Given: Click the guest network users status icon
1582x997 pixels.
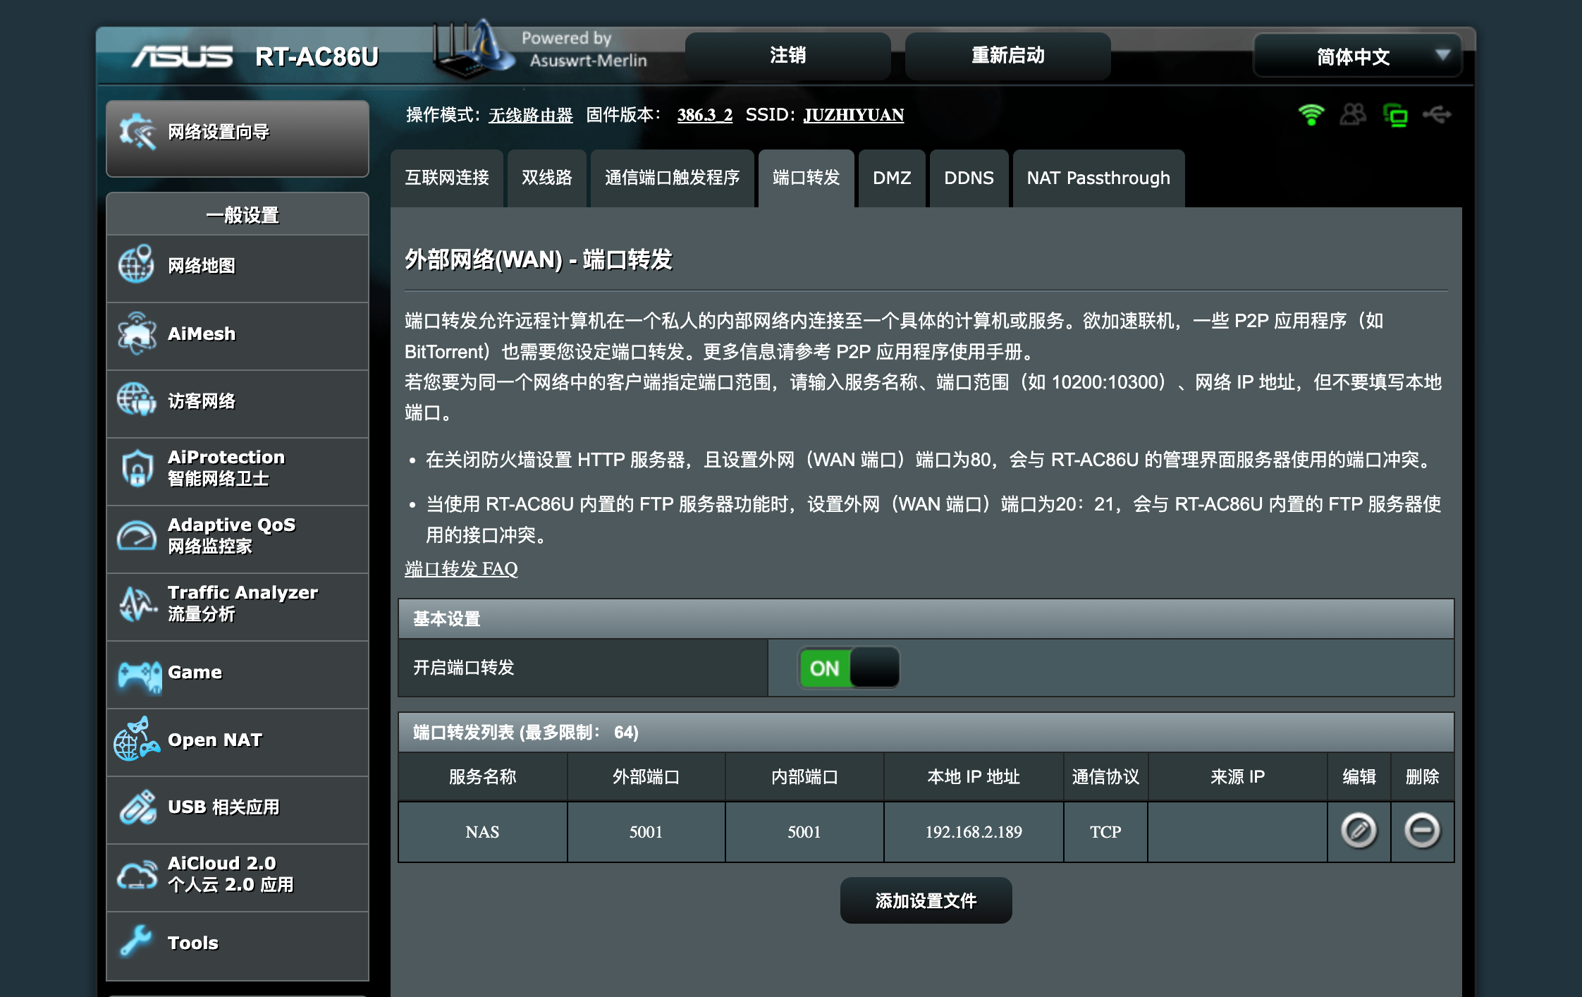Looking at the screenshot, I should (x=1352, y=114).
